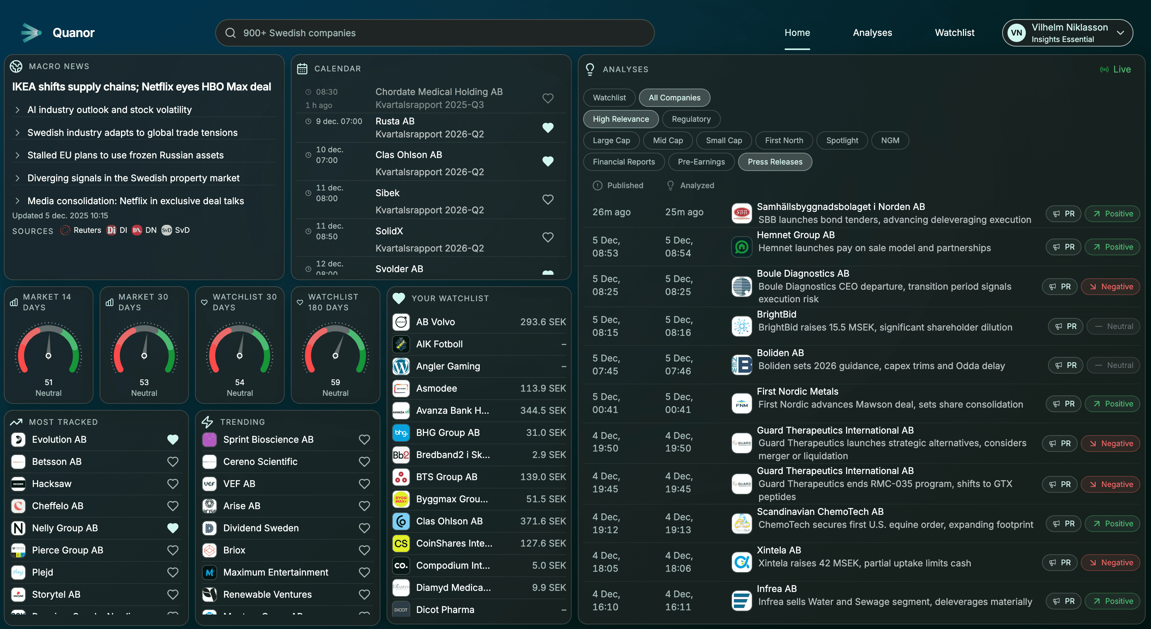Switch to the Analyses tab

coord(872,32)
